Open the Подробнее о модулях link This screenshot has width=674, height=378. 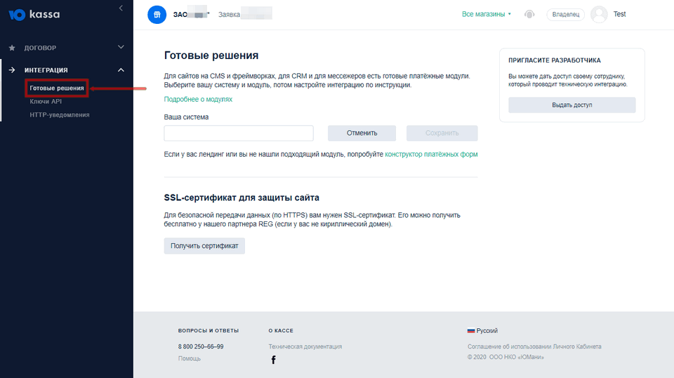point(198,99)
